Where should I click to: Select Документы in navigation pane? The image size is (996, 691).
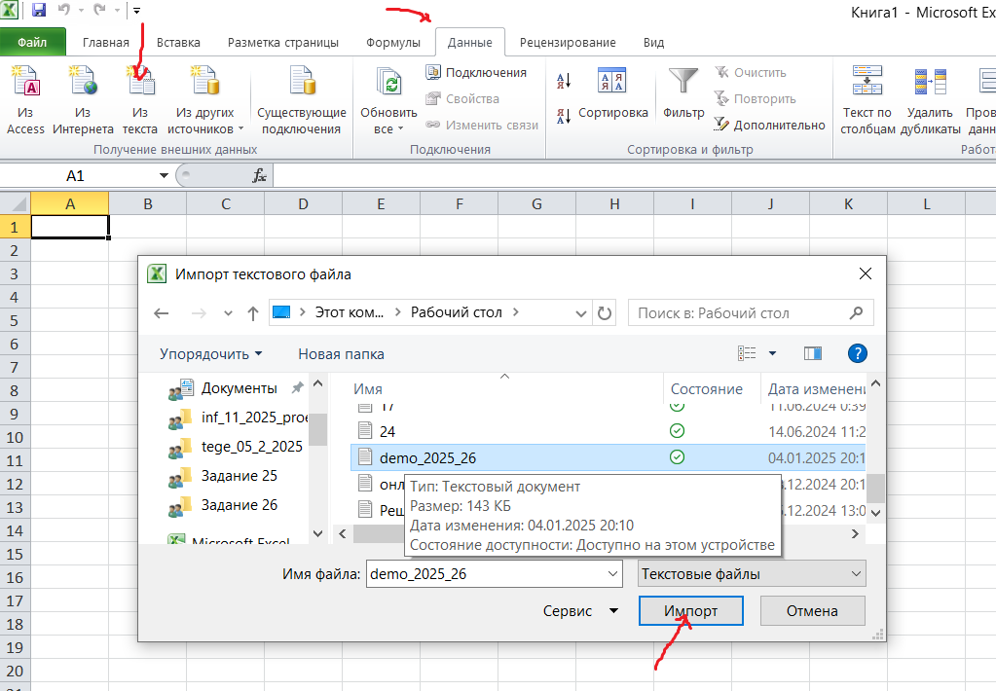[x=239, y=388]
